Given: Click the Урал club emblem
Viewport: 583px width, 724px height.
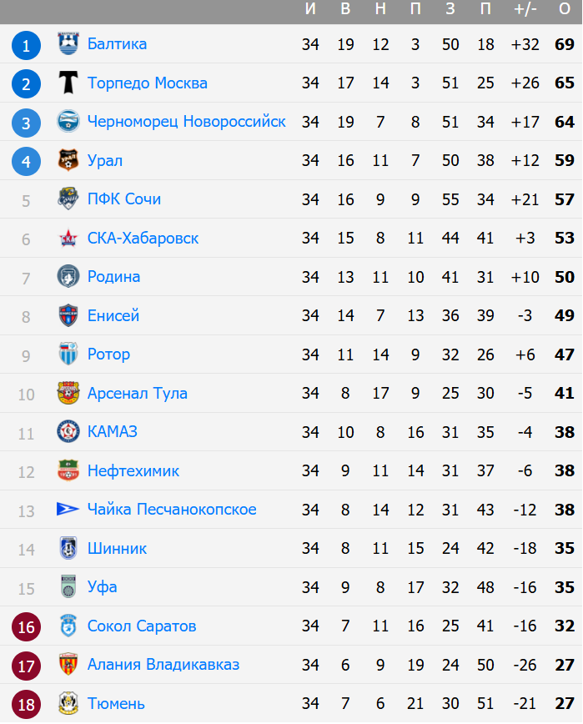Looking at the screenshot, I should click(x=68, y=160).
